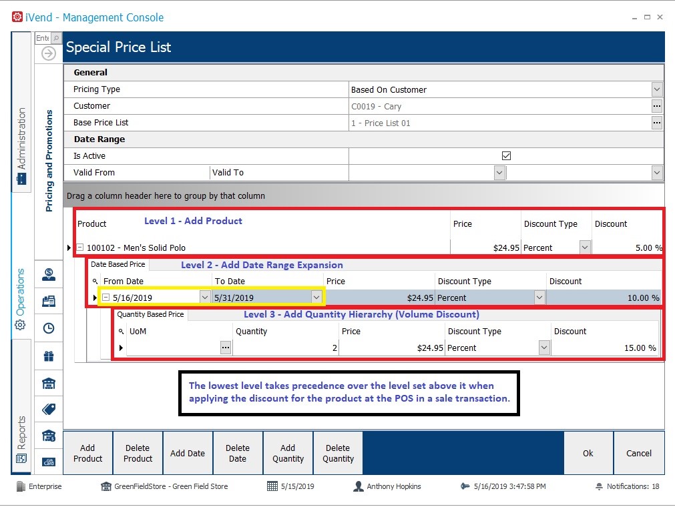Screen dimensions: 675x507
Task: Click the Notifications: 18 status text
Action: [x=633, y=486]
